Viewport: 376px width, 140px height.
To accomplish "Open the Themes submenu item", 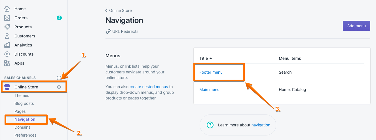I will pyautogui.click(x=22, y=96).
